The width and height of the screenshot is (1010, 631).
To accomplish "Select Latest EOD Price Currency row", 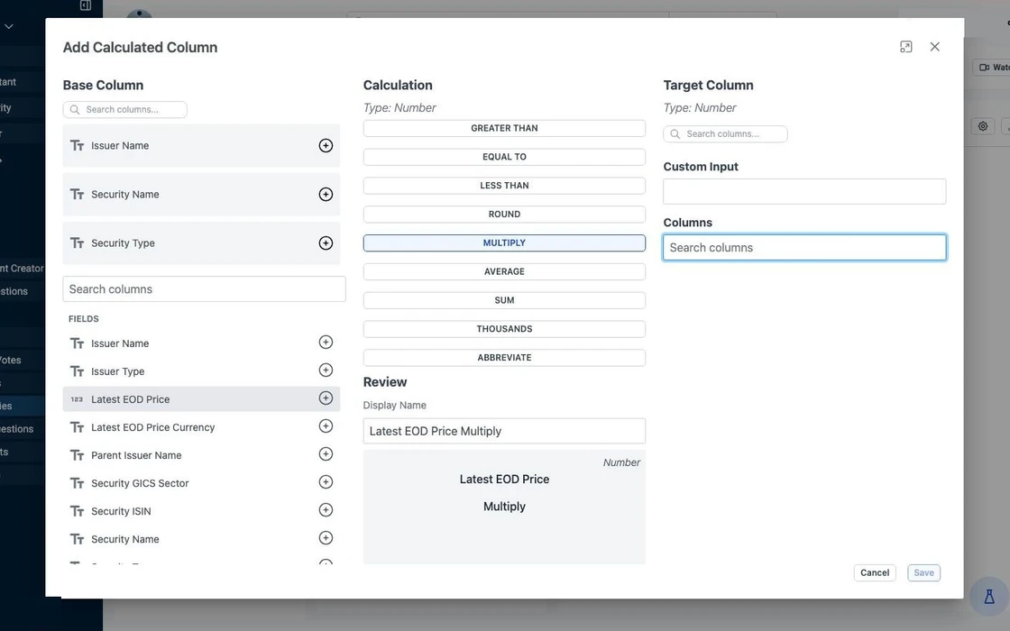I will pos(201,427).
